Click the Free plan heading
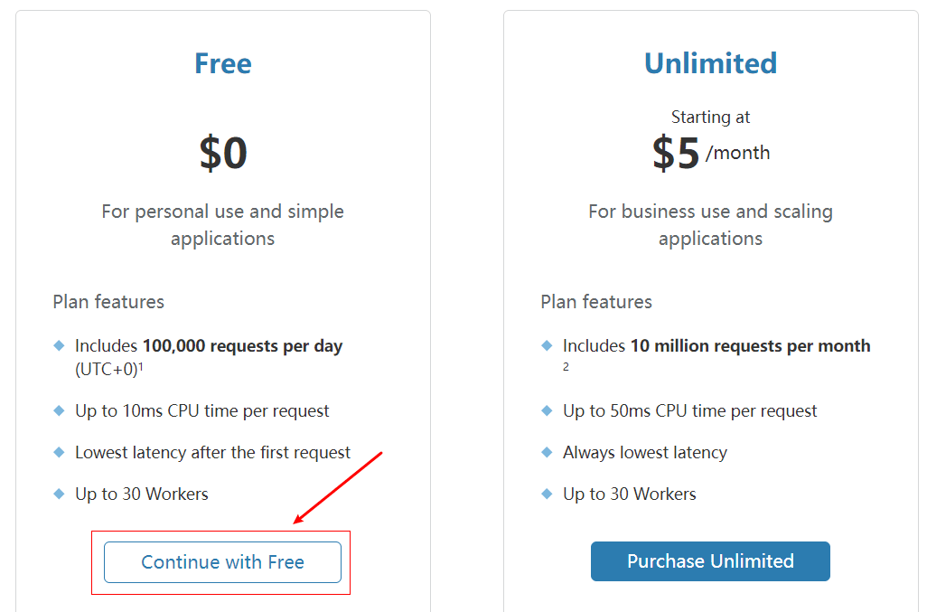 pos(222,63)
